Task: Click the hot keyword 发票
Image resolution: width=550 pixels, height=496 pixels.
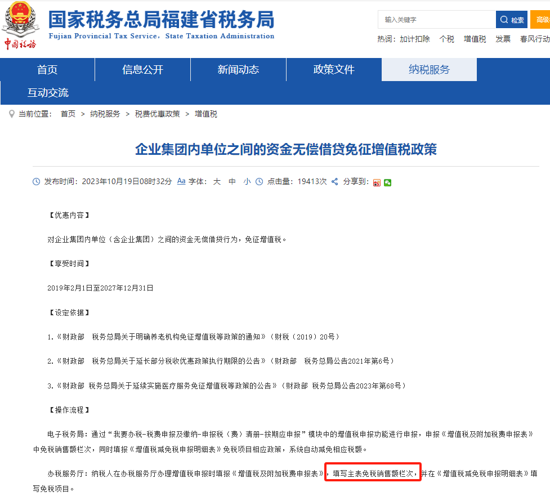Action: [x=503, y=39]
